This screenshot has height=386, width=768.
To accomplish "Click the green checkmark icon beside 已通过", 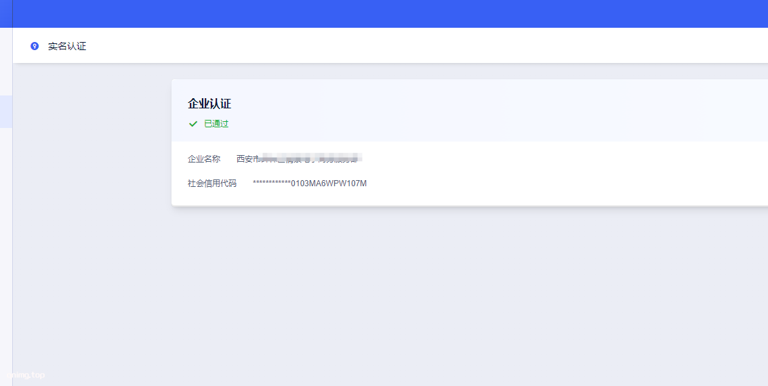I will [193, 124].
